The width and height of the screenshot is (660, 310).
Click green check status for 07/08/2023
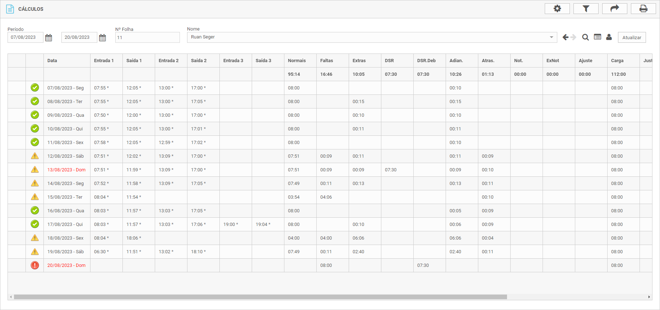point(35,88)
